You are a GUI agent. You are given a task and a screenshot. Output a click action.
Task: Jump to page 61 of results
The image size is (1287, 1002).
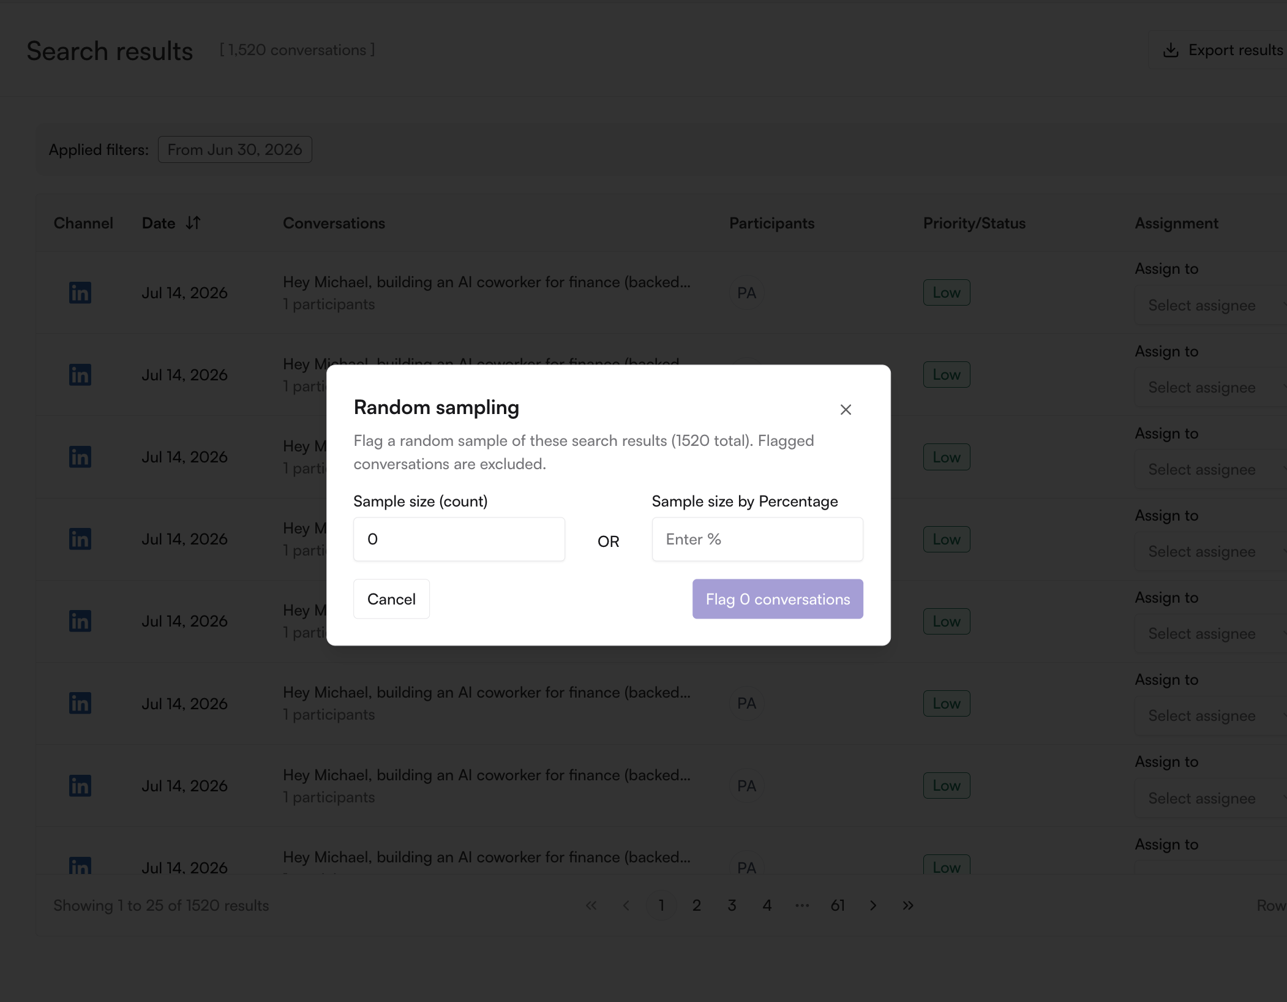(x=838, y=905)
